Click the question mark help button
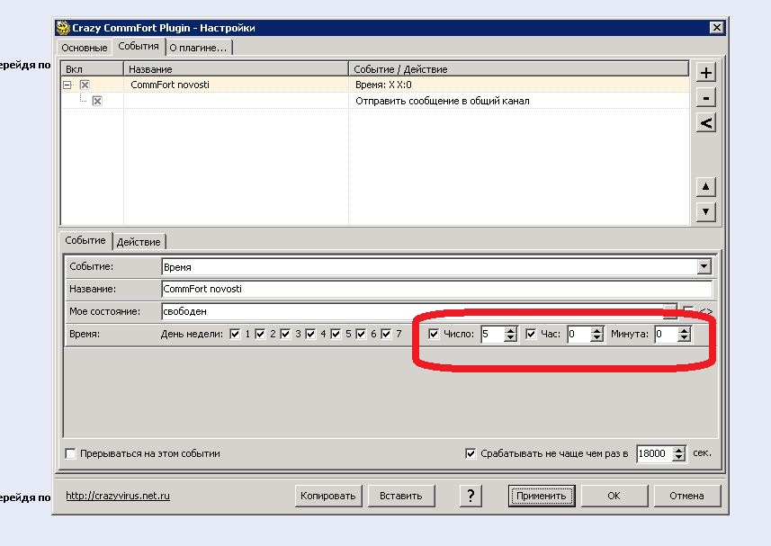This screenshot has width=771, height=546. point(471,496)
